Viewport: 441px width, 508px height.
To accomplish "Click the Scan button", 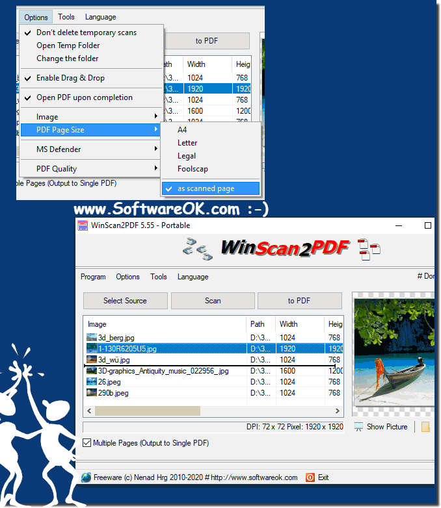I will coord(213,301).
